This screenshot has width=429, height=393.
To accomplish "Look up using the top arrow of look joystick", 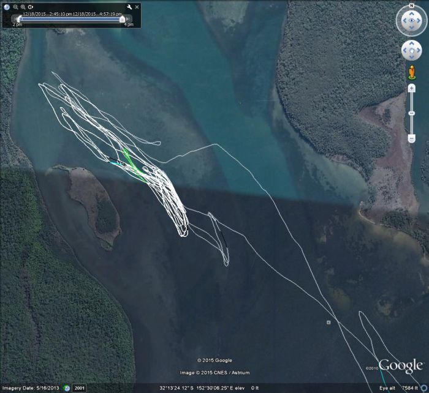I will 411,13.
